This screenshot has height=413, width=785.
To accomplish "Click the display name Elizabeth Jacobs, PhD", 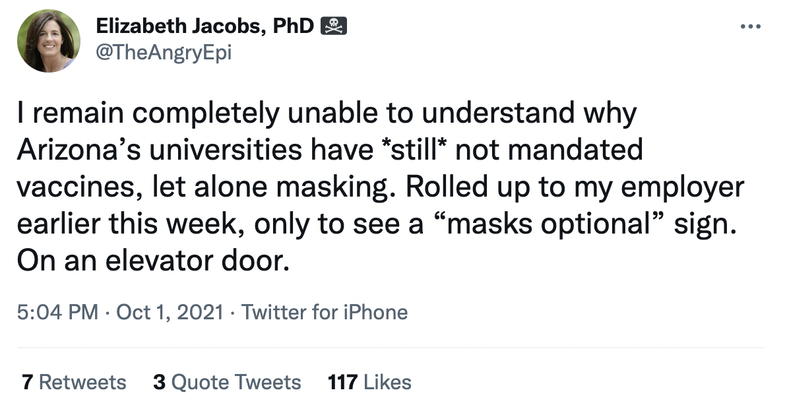I will 205,26.
